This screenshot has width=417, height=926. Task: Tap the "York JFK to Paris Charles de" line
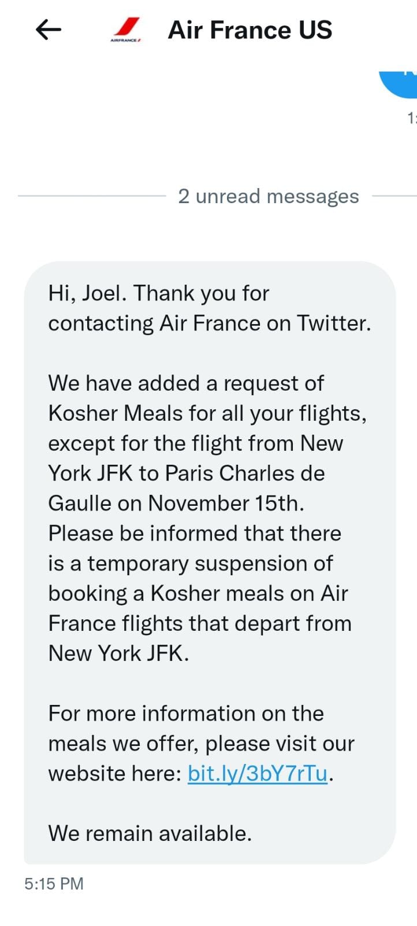187,473
